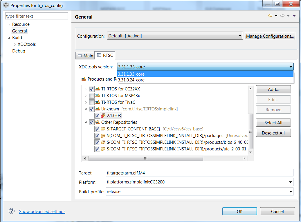Viewport: 301px width, 222px height.
Task: Click the Select All button
Action: point(273,123)
